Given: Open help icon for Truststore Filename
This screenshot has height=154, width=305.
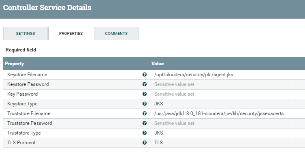Looking at the screenshot, I should [x=145, y=113].
